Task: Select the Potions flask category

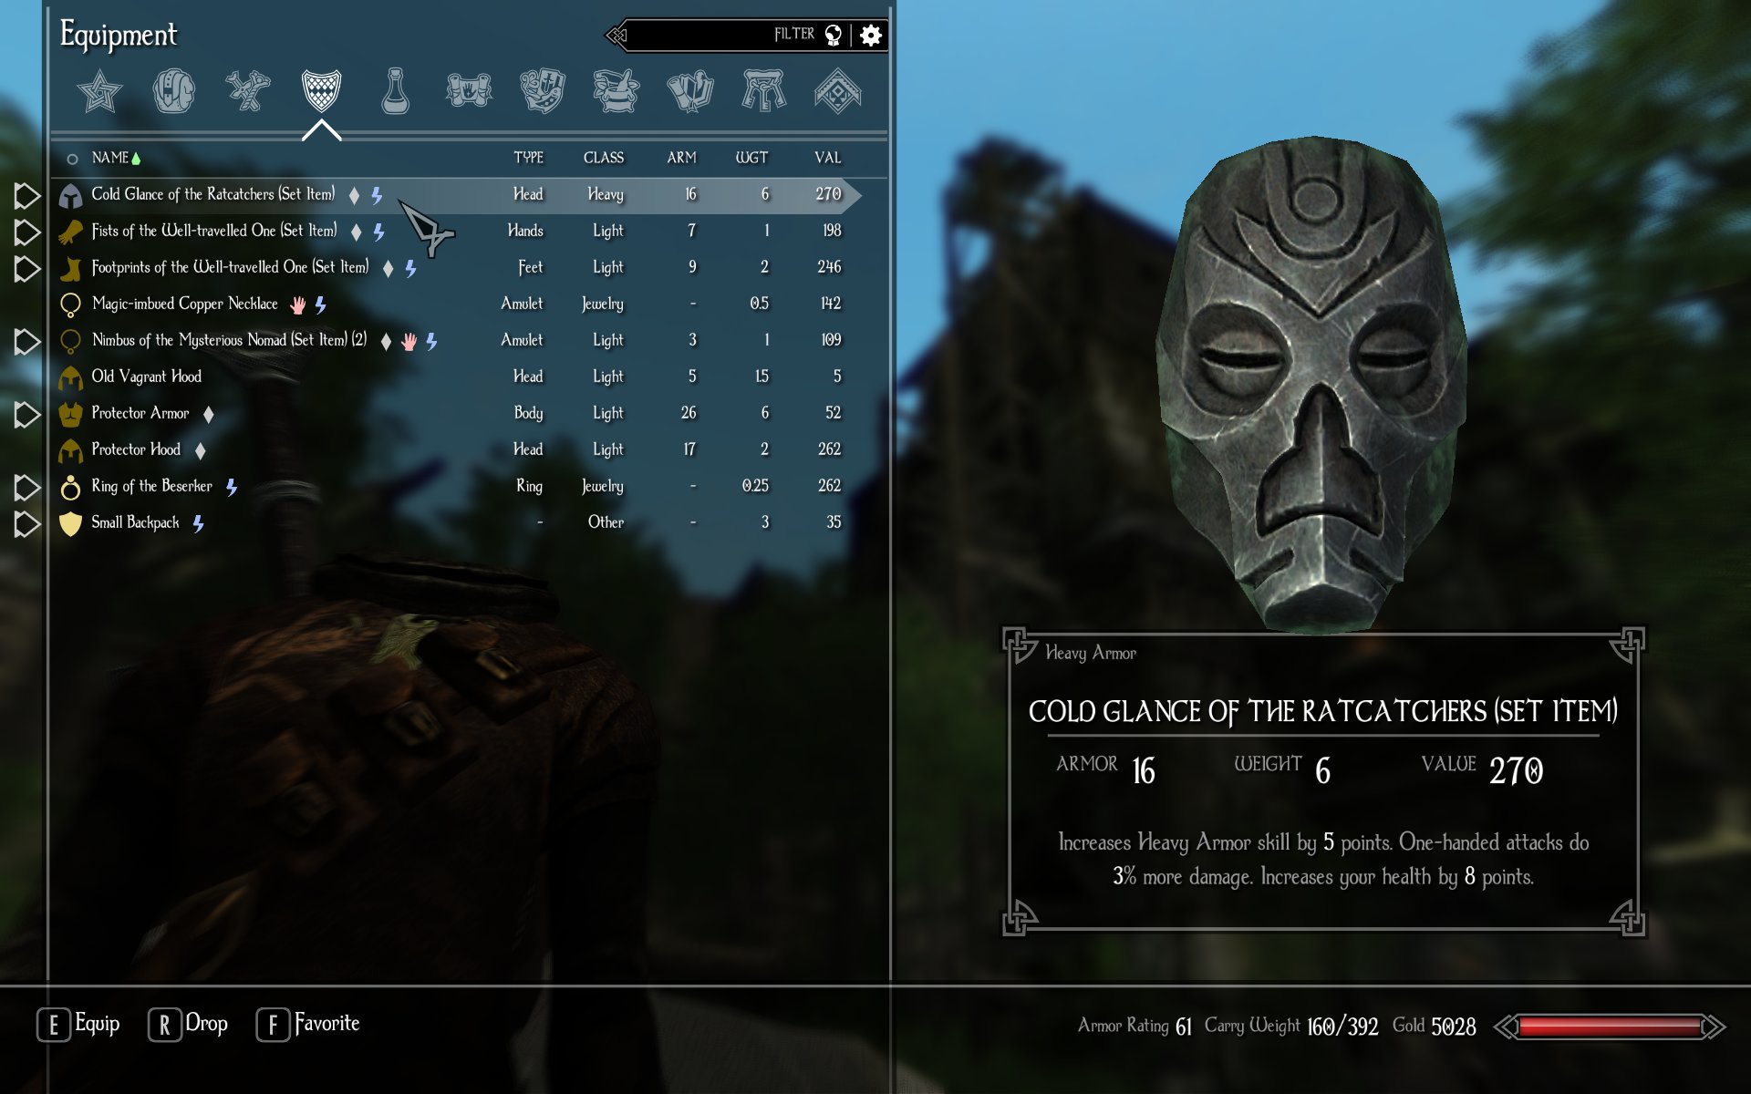Action: pyautogui.click(x=395, y=91)
